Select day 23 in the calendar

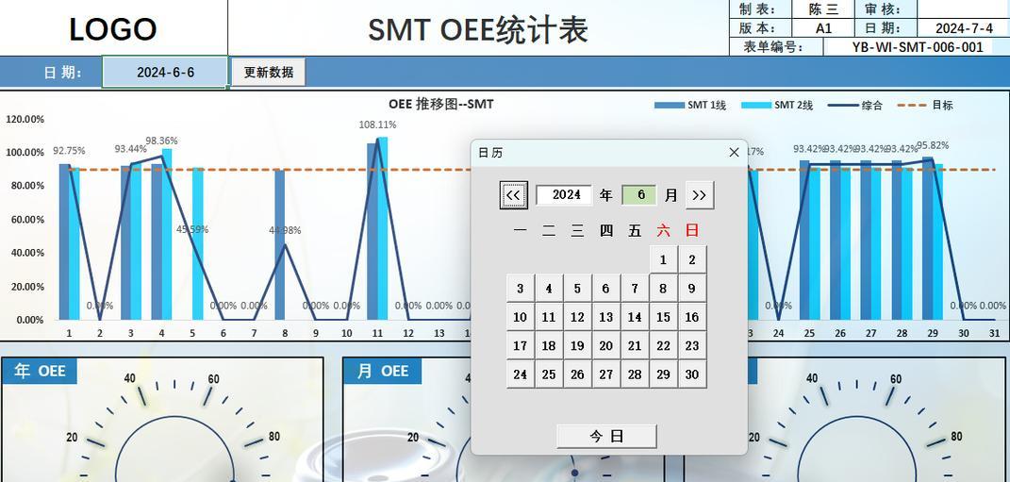coord(692,345)
